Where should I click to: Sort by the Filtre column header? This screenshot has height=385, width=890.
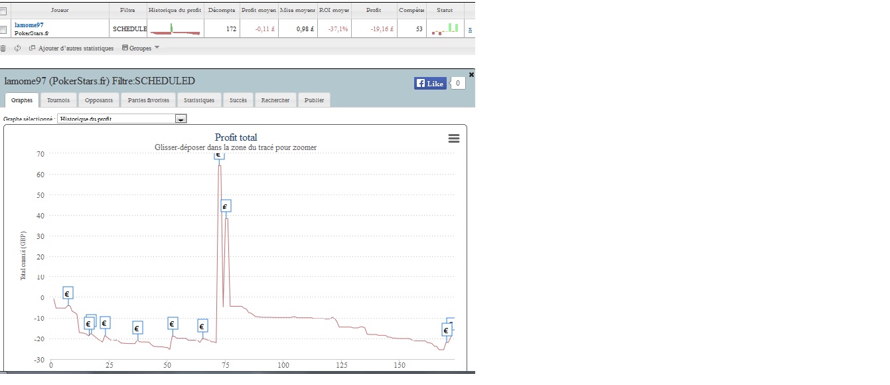tap(127, 11)
